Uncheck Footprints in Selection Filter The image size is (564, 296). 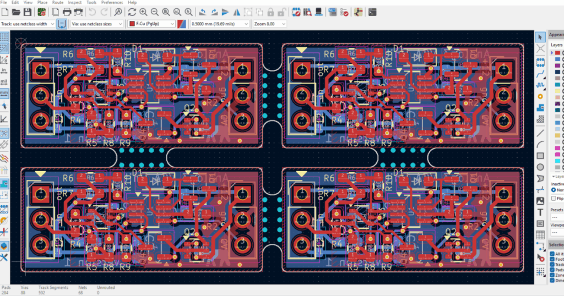pos(552,259)
